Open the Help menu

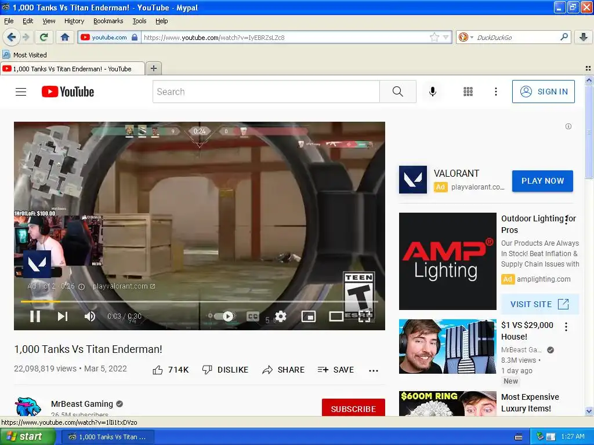(x=162, y=21)
